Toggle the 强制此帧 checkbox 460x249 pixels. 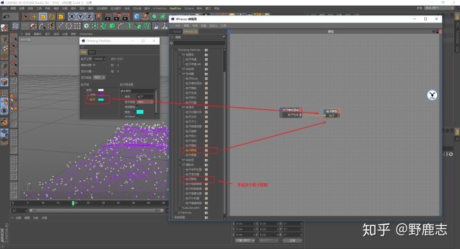(x=94, y=65)
